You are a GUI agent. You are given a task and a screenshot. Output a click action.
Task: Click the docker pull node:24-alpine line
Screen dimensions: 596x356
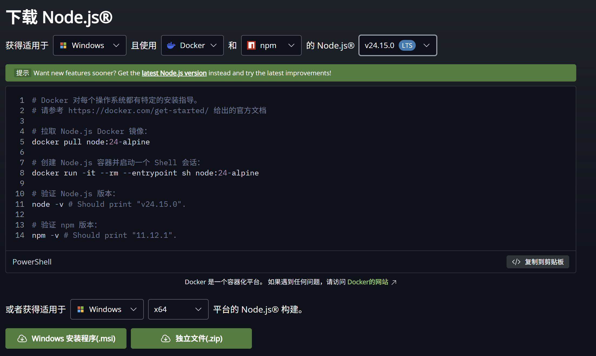pyautogui.click(x=91, y=142)
